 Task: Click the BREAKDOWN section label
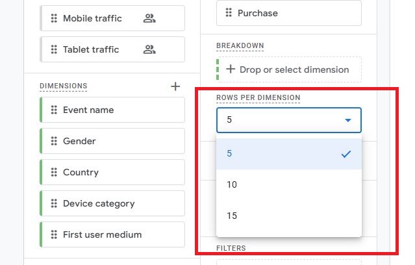click(x=240, y=46)
